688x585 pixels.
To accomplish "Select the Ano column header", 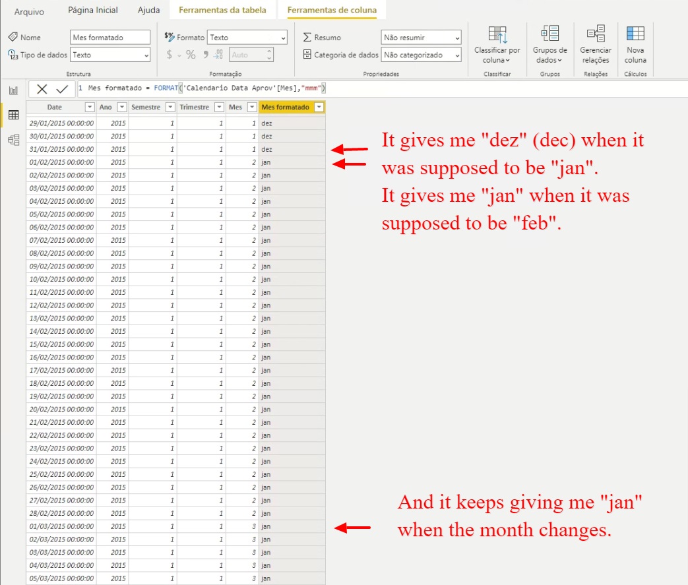I will tap(106, 107).
